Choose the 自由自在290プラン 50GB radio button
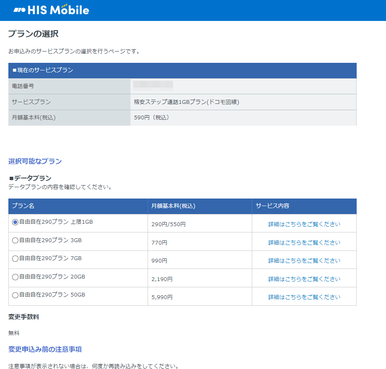This screenshot has height=369, width=386. click(x=15, y=295)
